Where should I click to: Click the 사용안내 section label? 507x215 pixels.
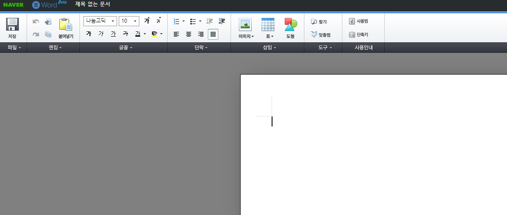364,48
